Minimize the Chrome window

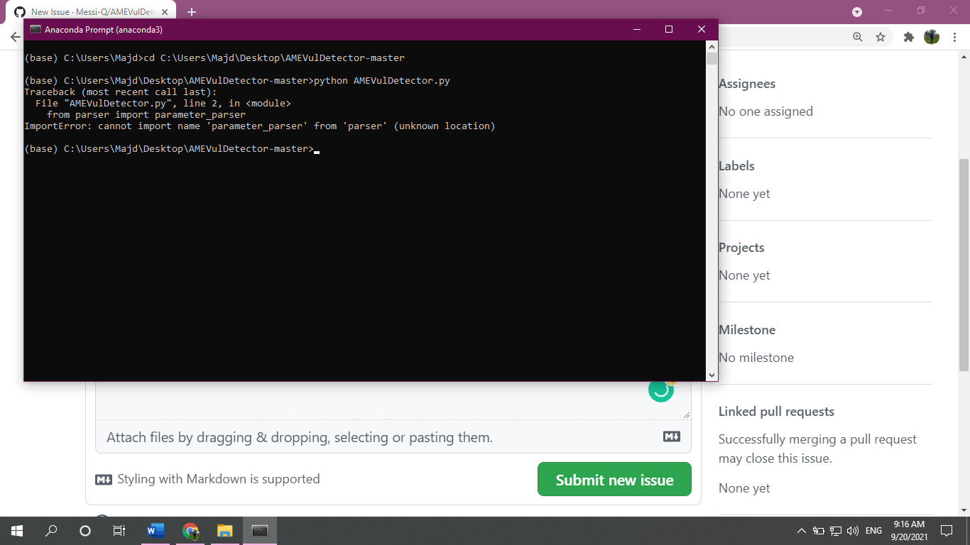tap(888, 11)
